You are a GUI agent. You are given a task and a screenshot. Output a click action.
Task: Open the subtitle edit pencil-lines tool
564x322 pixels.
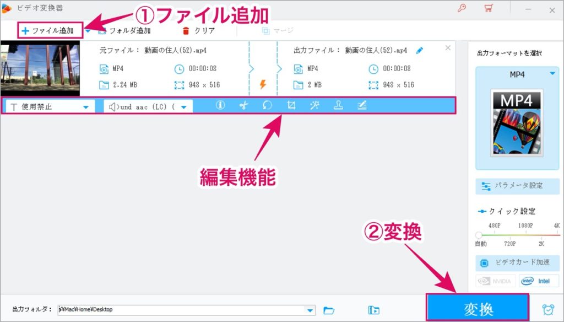[362, 105]
